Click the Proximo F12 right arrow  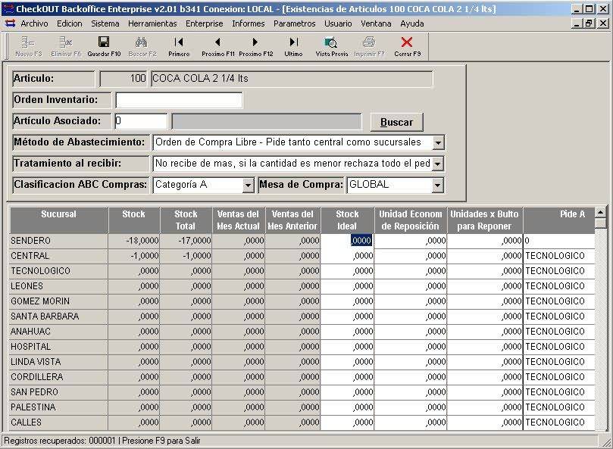click(255, 46)
